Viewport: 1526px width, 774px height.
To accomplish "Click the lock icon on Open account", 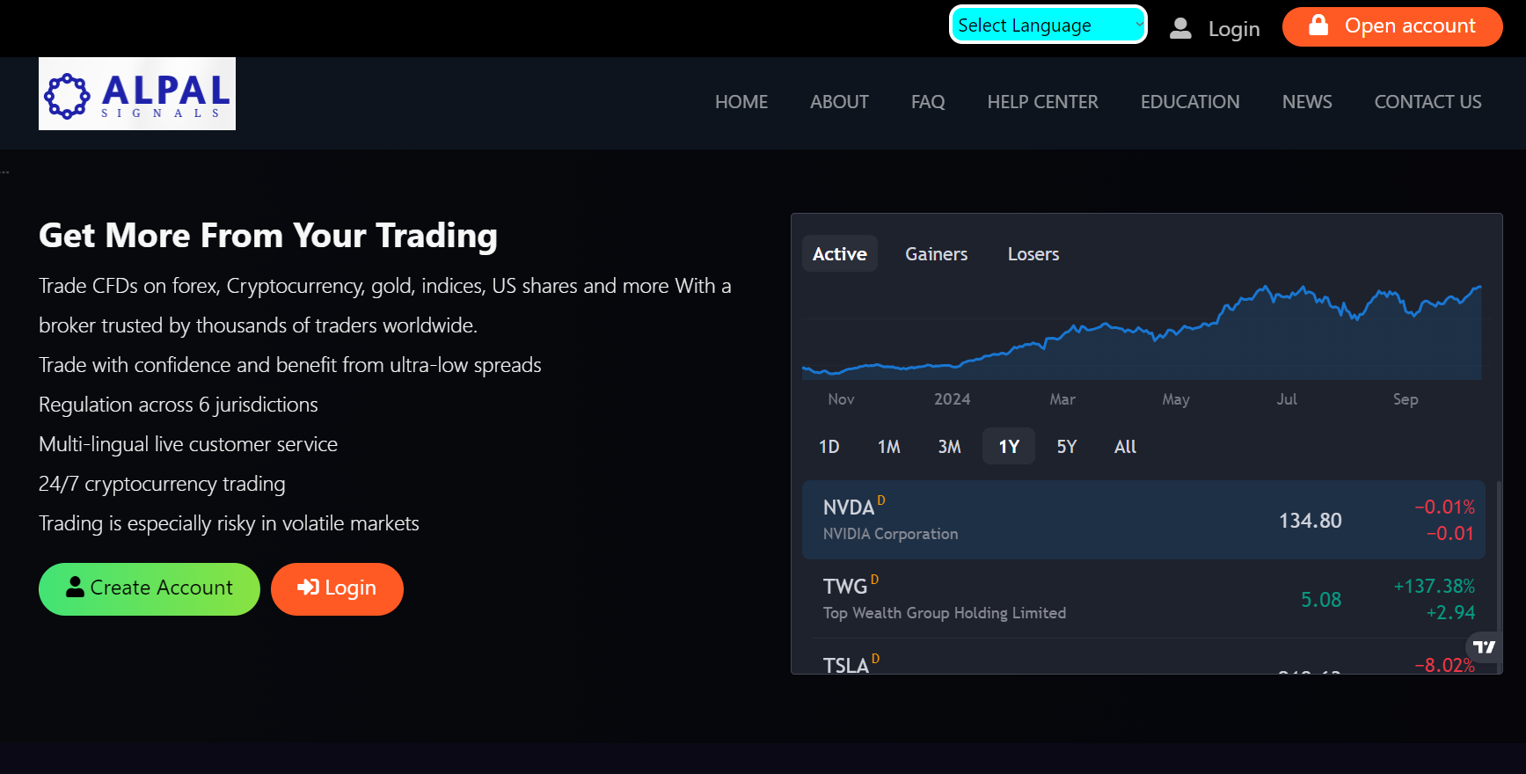I will tap(1318, 26).
